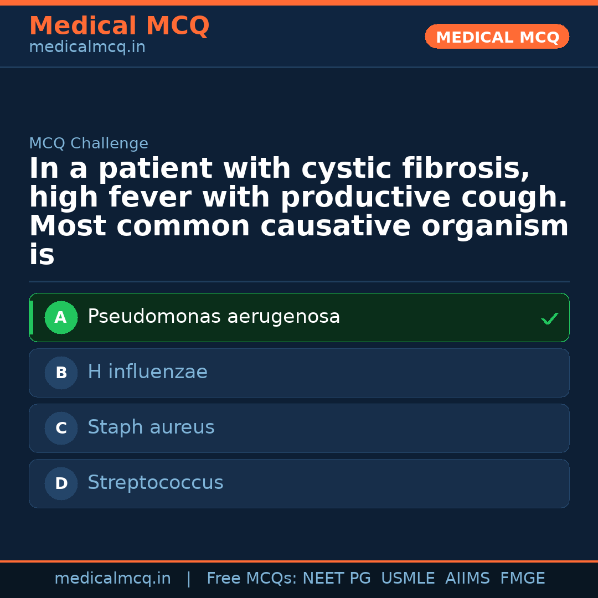Choose the H influenzae answer
Viewport: 598px width, 598px height.
click(147, 373)
